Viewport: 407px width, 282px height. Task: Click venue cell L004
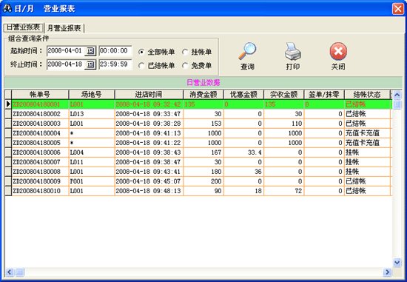pos(92,152)
